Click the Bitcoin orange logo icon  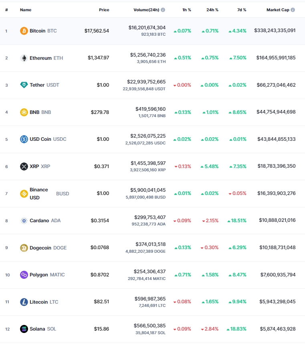tap(24, 31)
